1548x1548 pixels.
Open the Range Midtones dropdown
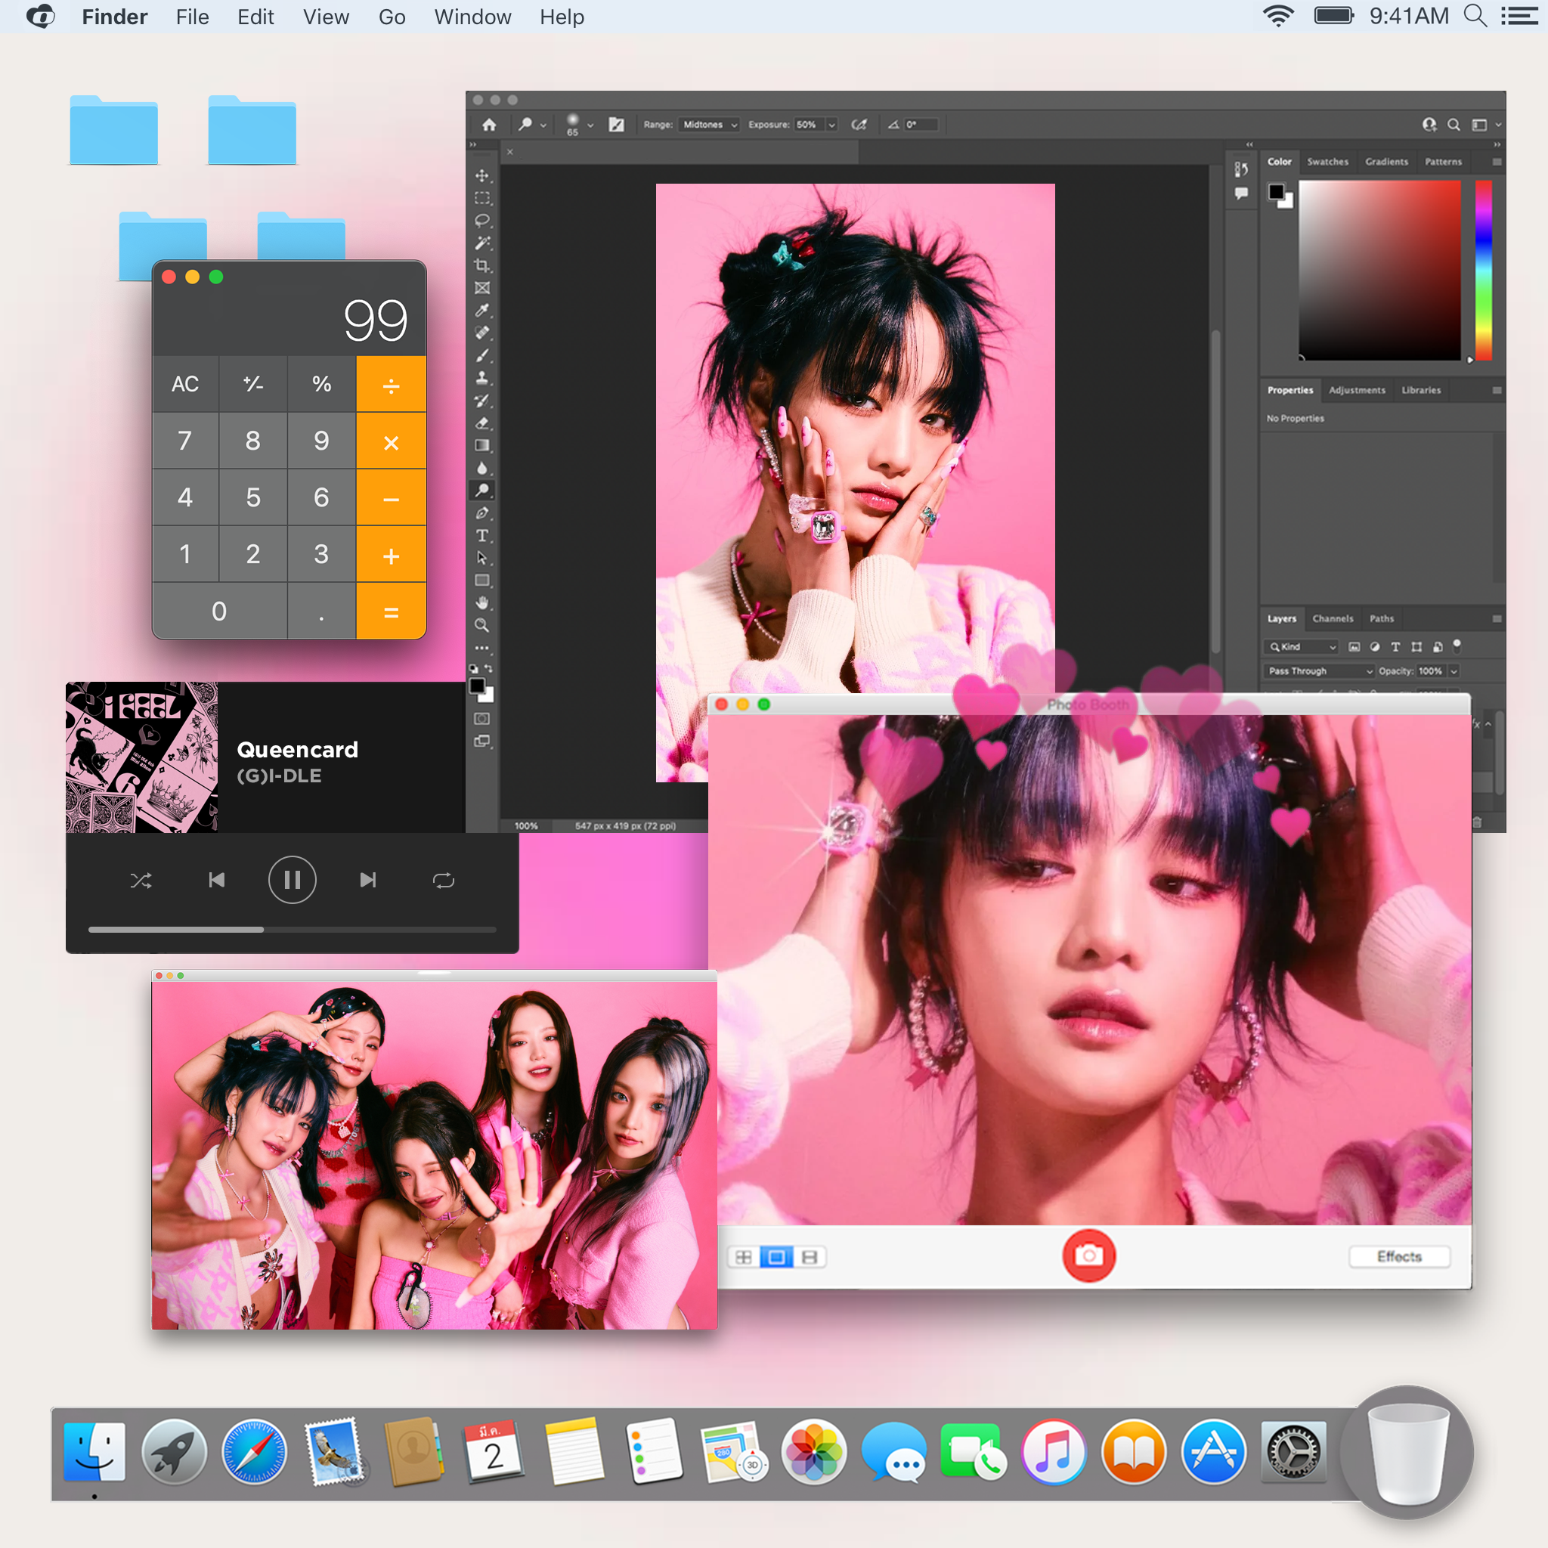(x=708, y=125)
